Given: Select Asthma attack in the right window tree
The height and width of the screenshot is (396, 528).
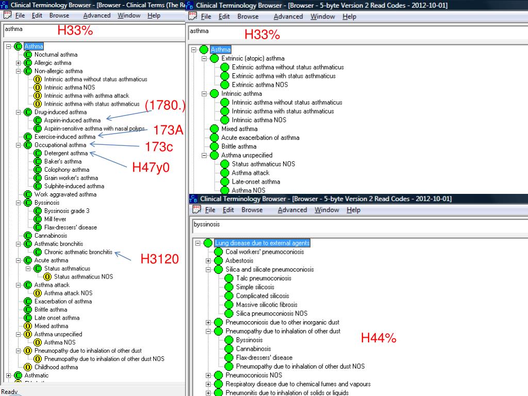Looking at the screenshot, I should coord(251,173).
